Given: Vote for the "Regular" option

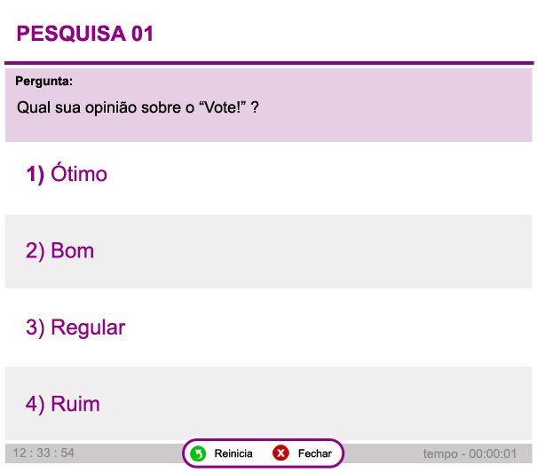Looking at the screenshot, I should [88, 327].
